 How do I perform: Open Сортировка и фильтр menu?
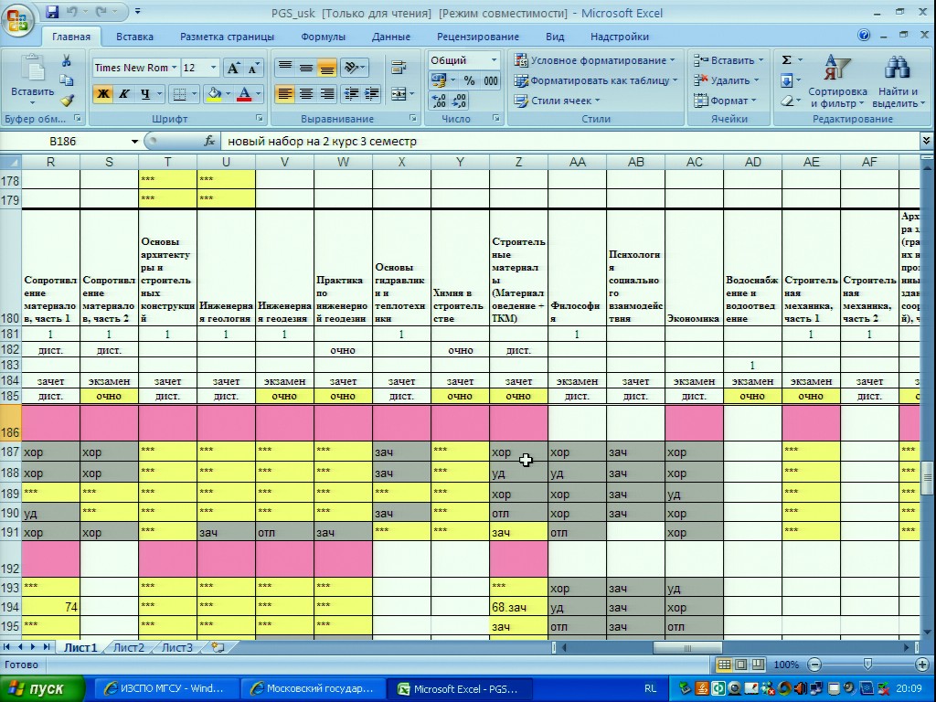tap(837, 81)
